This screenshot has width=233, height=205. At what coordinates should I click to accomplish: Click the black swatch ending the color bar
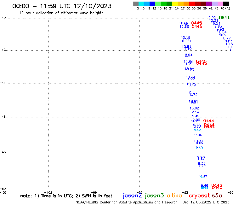click(x=226, y=4)
